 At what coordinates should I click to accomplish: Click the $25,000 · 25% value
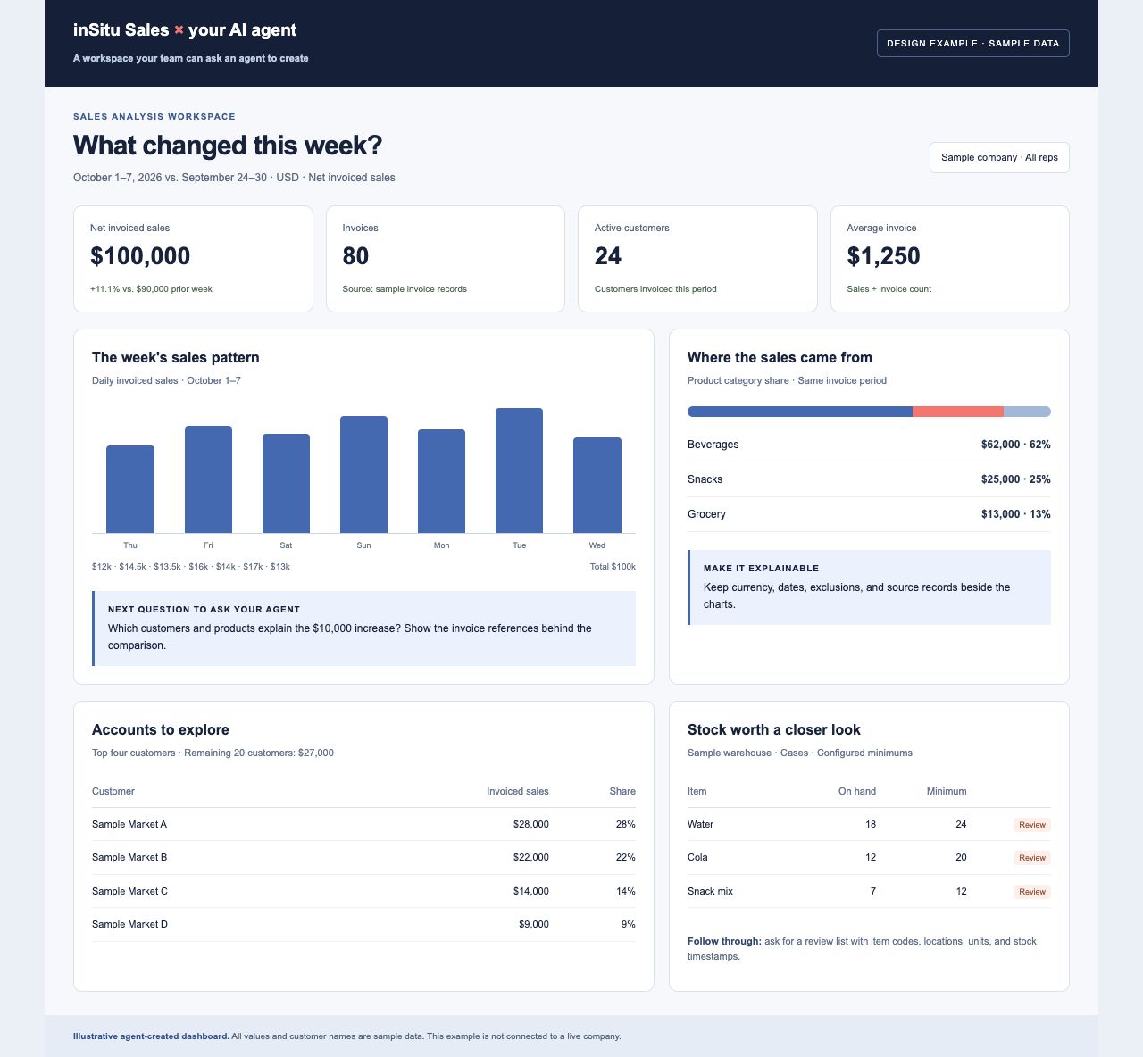1015,479
